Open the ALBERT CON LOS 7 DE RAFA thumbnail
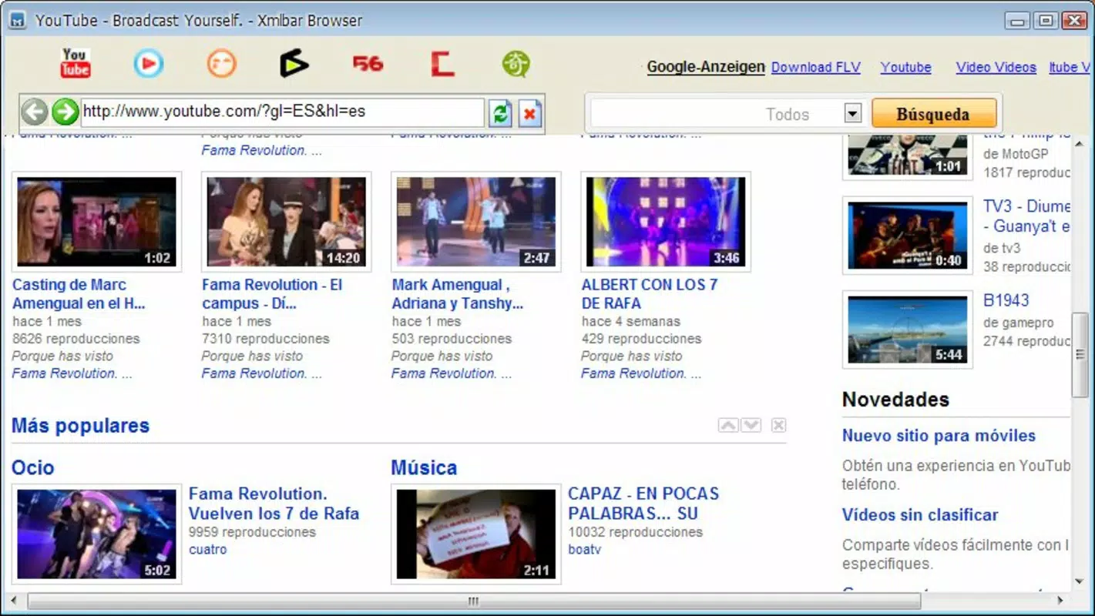 tap(666, 222)
